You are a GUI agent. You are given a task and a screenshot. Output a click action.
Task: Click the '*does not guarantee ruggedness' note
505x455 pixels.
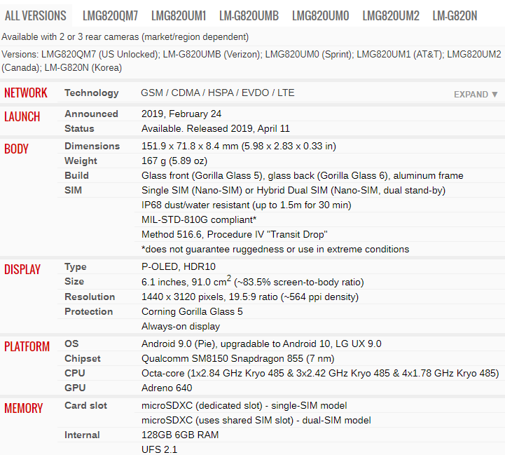click(x=275, y=250)
